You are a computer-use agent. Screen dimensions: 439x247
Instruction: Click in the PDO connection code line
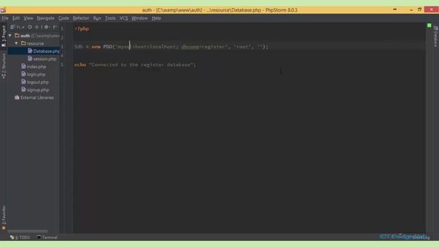click(171, 47)
